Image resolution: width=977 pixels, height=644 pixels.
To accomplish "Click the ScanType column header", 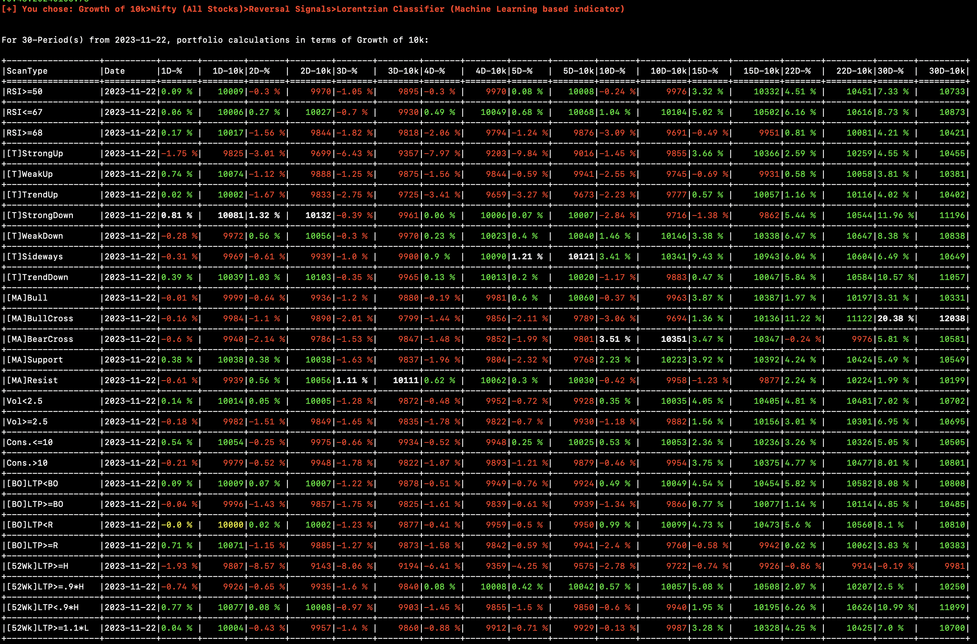I will pos(27,71).
